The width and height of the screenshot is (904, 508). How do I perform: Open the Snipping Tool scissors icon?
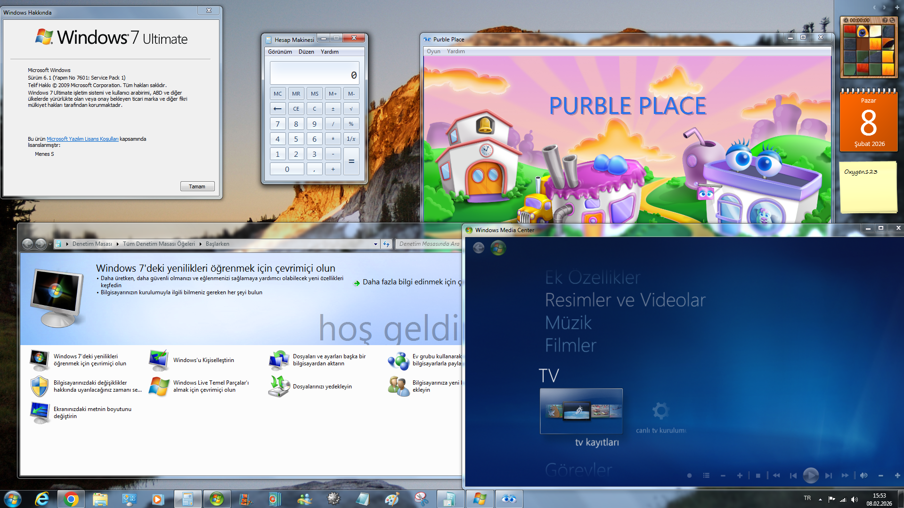[x=421, y=499]
